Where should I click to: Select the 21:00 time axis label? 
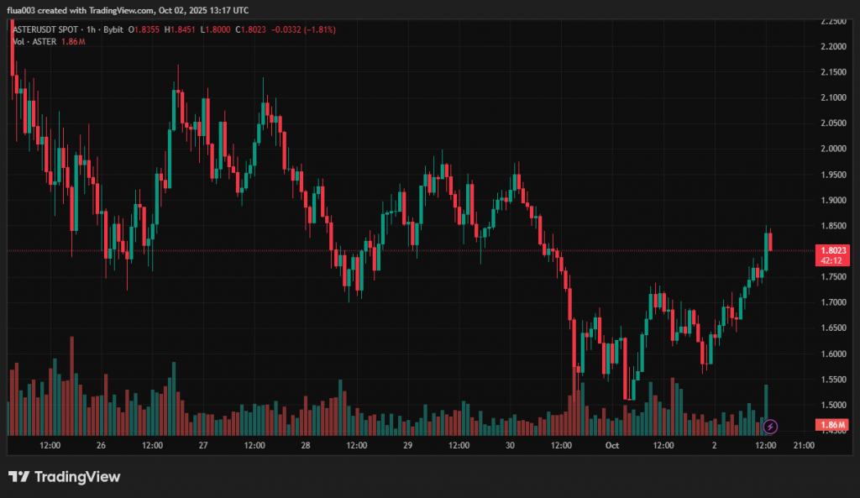pyautogui.click(x=804, y=445)
